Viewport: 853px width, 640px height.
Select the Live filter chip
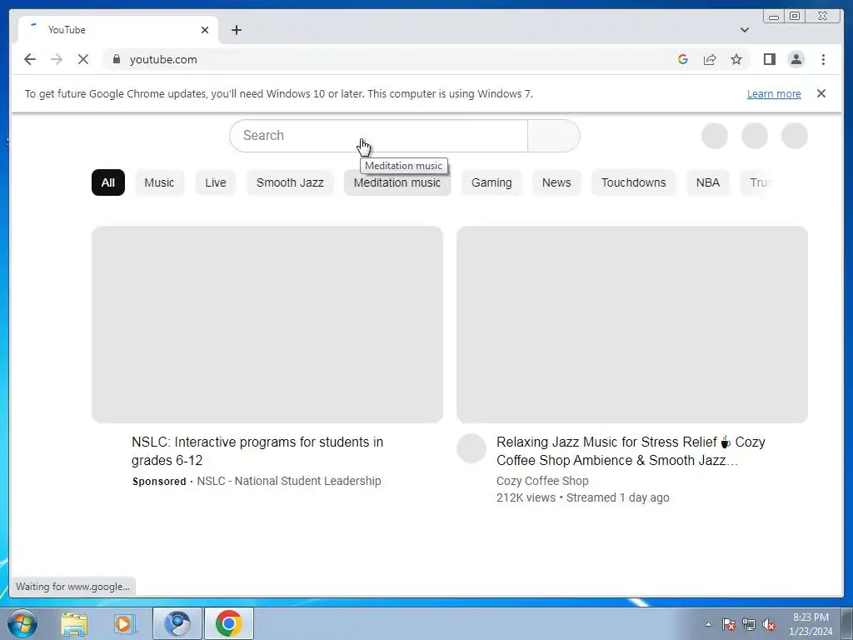tap(216, 182)
